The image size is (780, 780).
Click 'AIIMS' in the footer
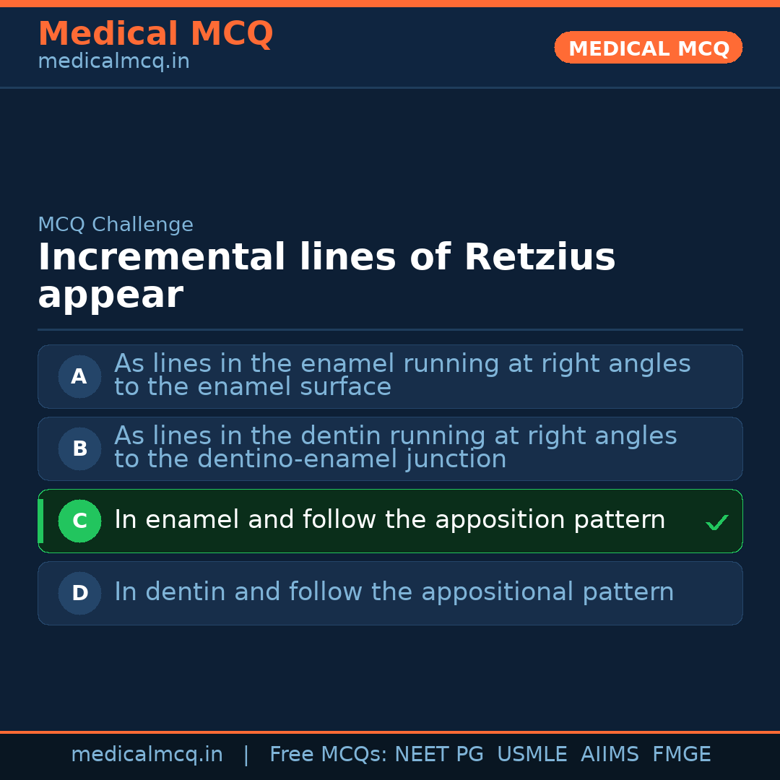pyautogui.click(x=610, y=755)
